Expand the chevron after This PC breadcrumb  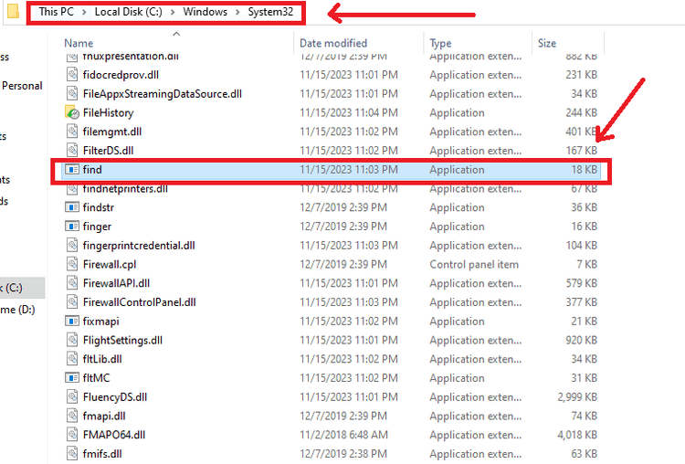point(84,12)
